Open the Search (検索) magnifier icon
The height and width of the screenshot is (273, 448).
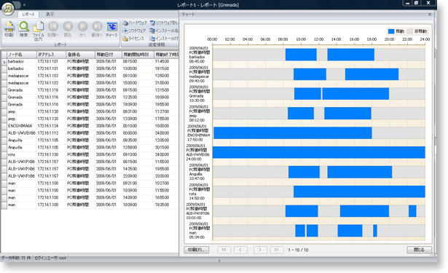pyautogui.click(x=24, y=29)
